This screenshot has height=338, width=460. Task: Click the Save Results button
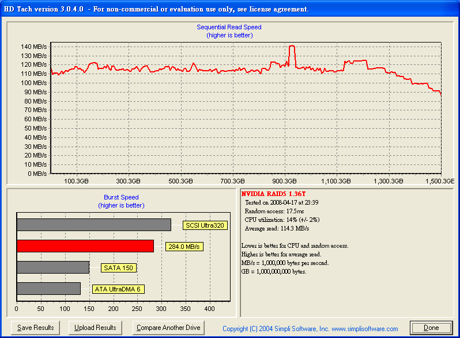tap(36, 328)
